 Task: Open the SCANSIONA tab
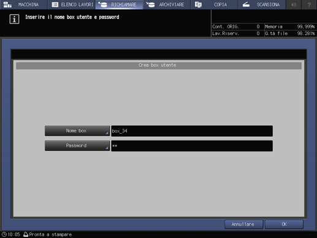click(x=262, y=4)
